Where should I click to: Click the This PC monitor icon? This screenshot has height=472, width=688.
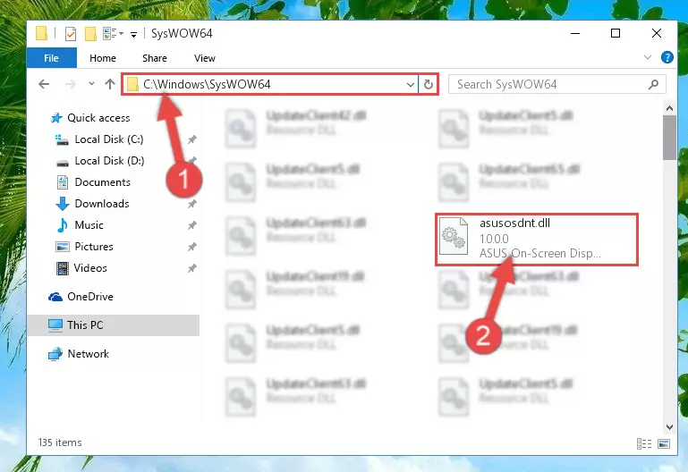tap(55, 325)
